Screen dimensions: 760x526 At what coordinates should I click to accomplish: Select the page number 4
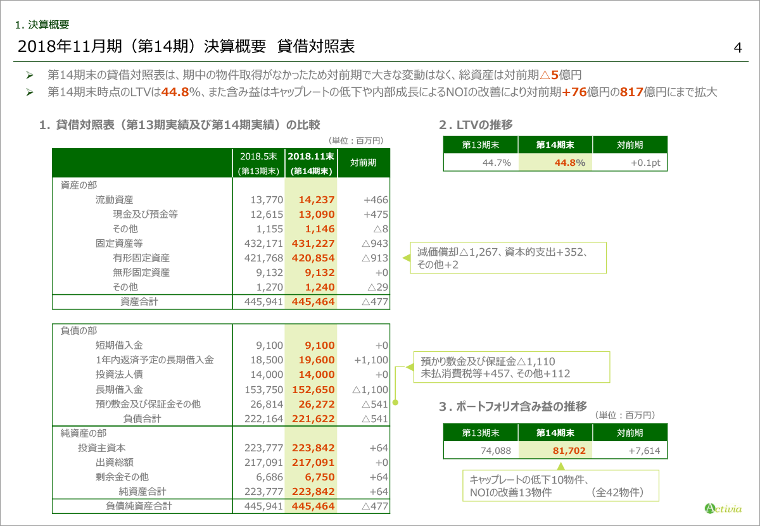coord(737,48)
